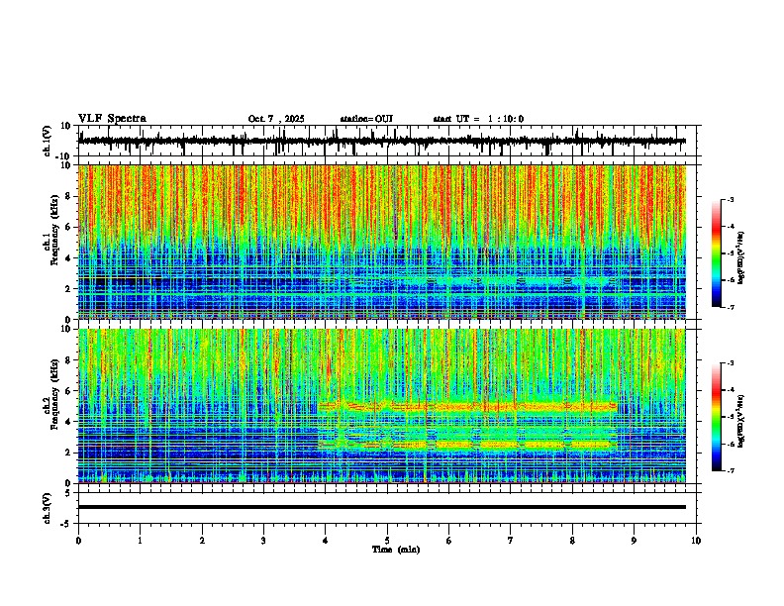Click the "8" kHz tick of ch.2 spectrogram
784x606 pixels.
[x=69, y=360]
